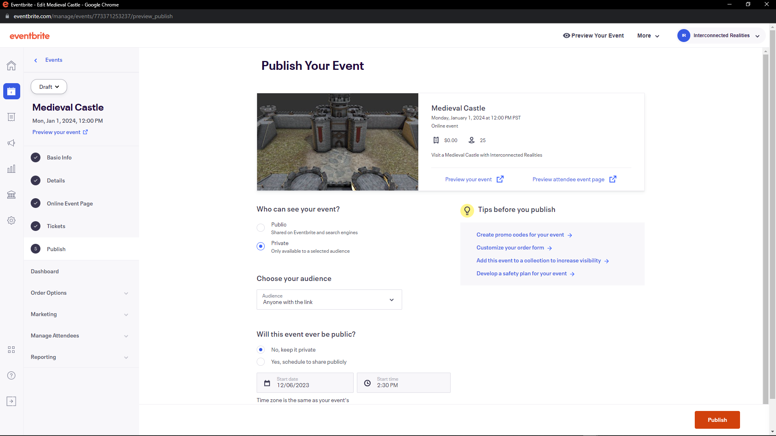Open the More menu in header
This screenshot has width=776, height=436.
coord(648,36)
